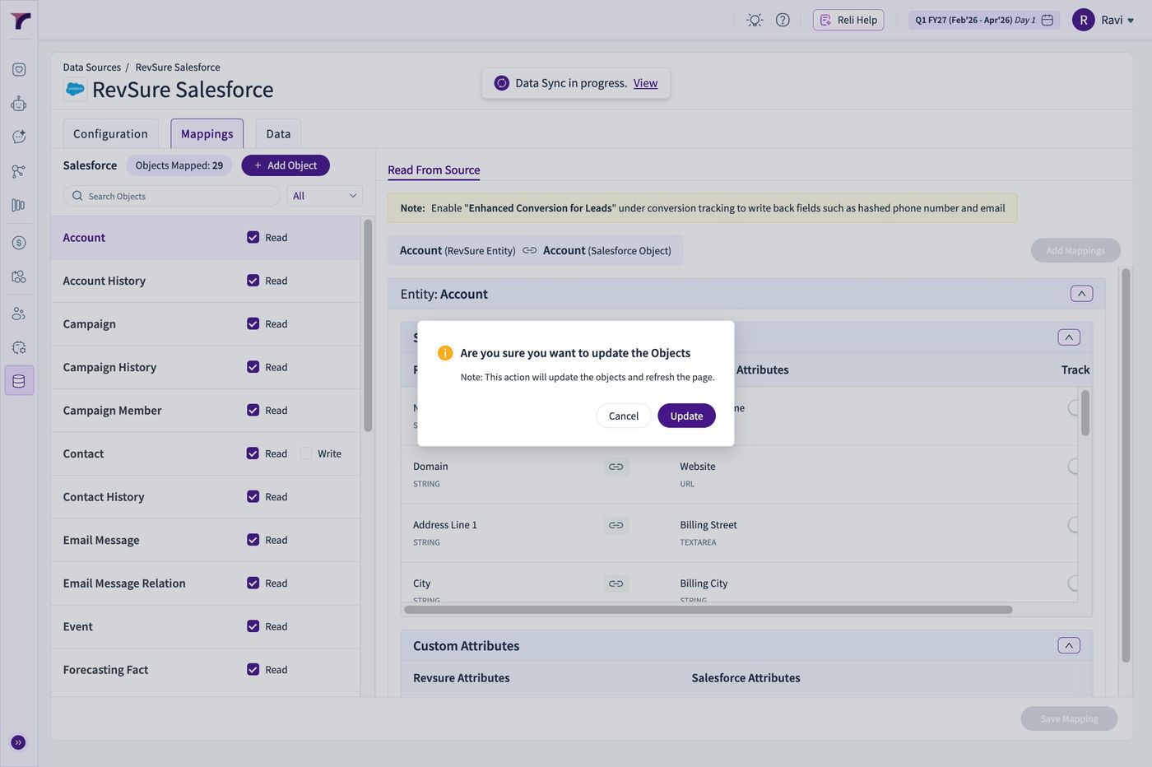The image size is (1152, 767).
Task: Click the data sync progress spinner icon
Action: click(501, 83)
